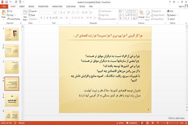Clear all formatting icon
Screen dimensions: 188x125
point(68,13)
